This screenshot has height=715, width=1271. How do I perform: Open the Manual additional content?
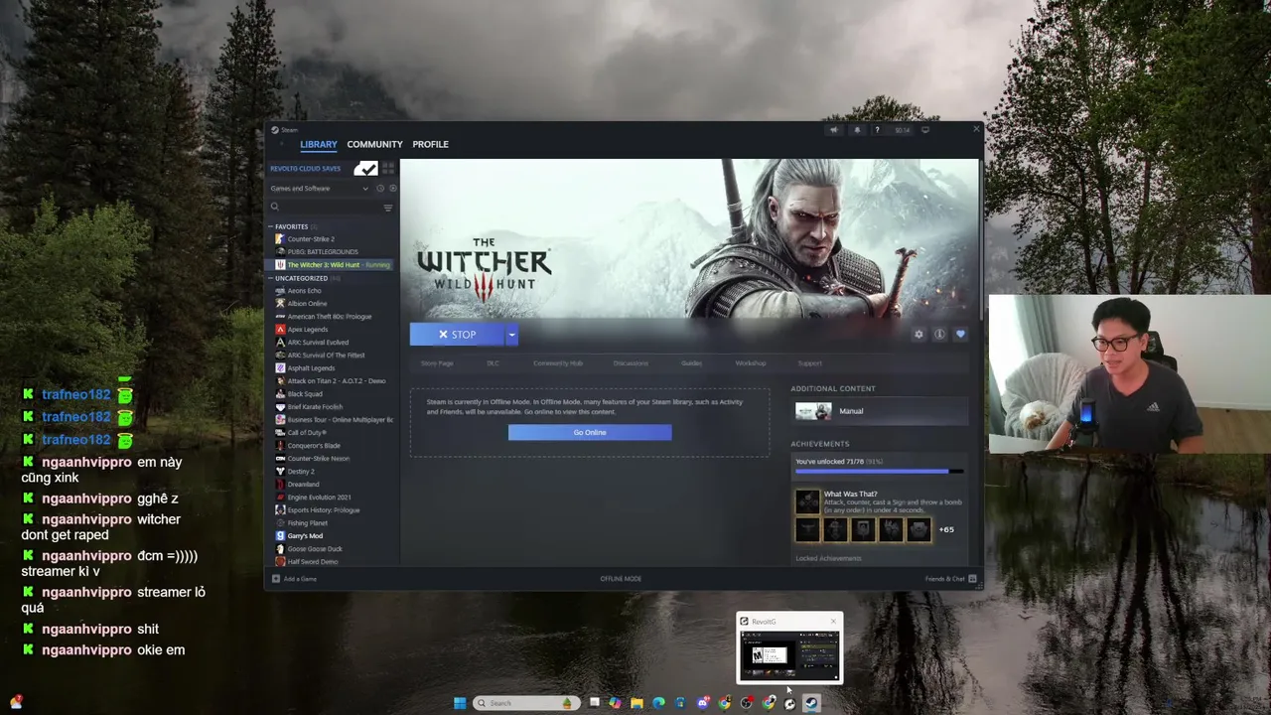pos(880,411)
